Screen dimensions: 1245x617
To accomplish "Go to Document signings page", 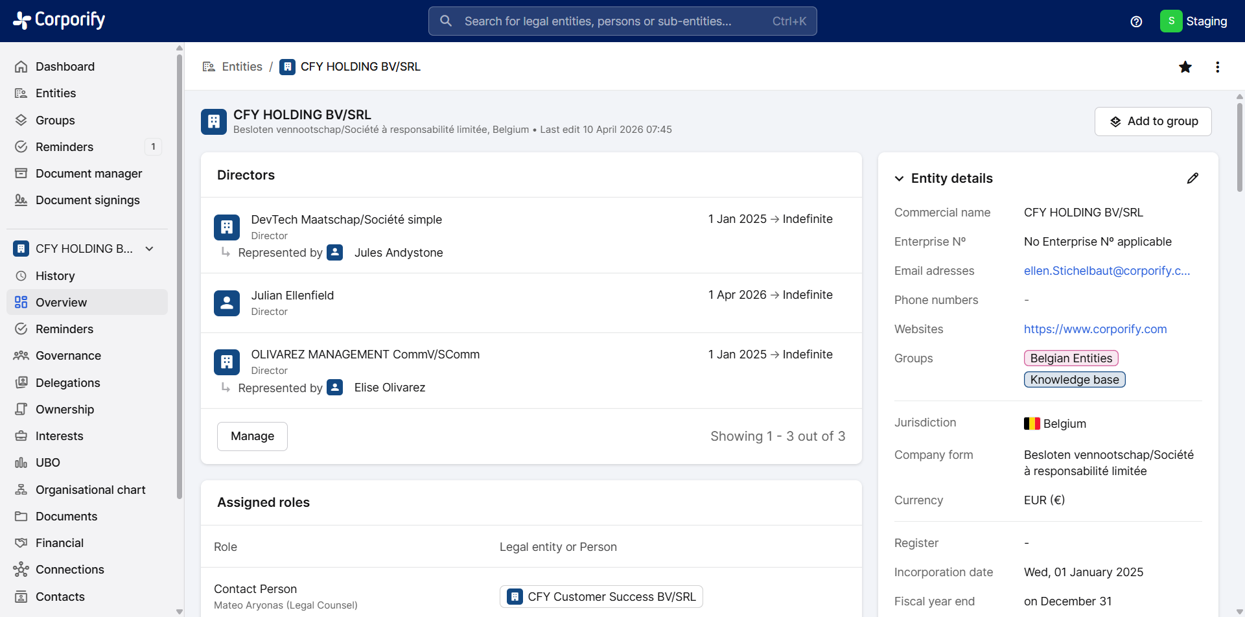I will 87,200.
